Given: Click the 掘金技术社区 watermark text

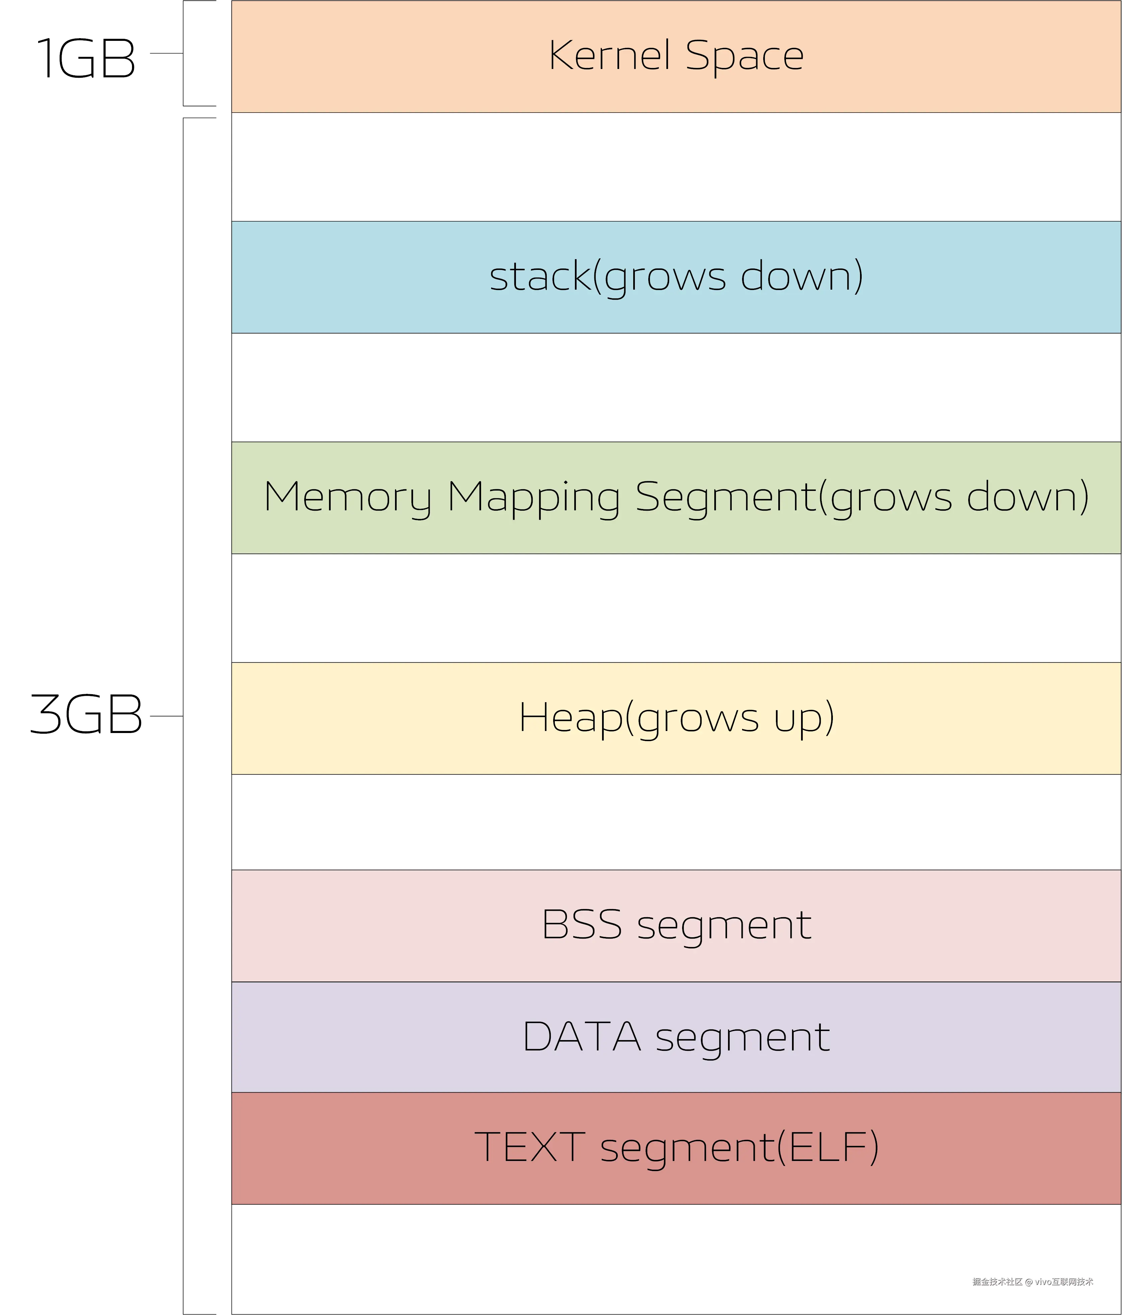Looking at the screenshot, I should click(x=997, y=1282).
